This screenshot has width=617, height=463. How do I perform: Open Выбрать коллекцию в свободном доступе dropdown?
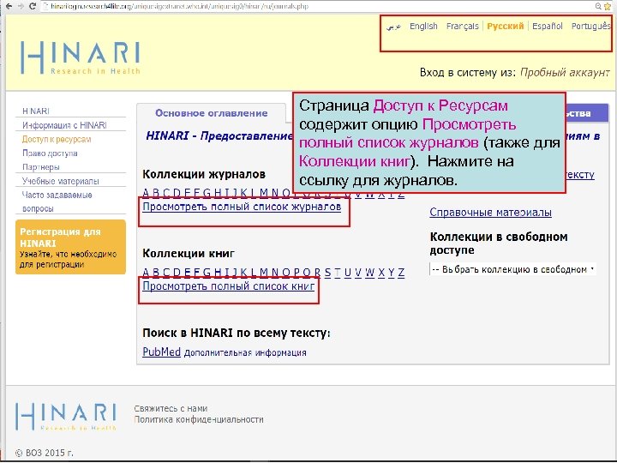[512, 269]
